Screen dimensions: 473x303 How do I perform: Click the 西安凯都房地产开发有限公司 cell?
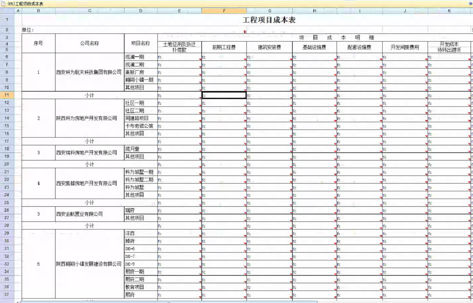[90, 183]
